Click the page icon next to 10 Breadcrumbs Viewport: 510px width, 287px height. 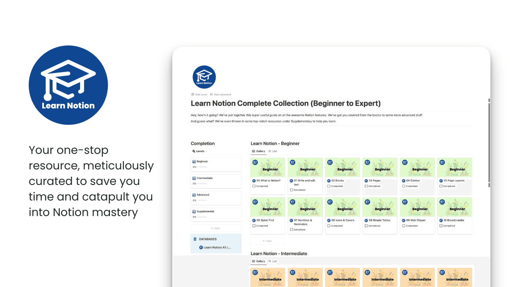tap(441, 220)
